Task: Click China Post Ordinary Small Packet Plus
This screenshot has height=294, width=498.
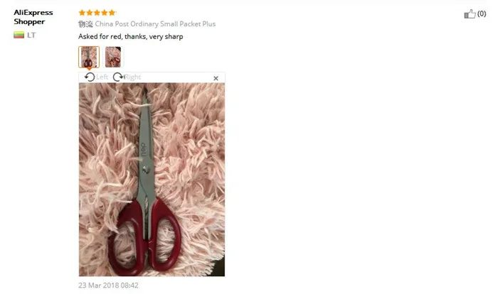Action: click(155, 23)
